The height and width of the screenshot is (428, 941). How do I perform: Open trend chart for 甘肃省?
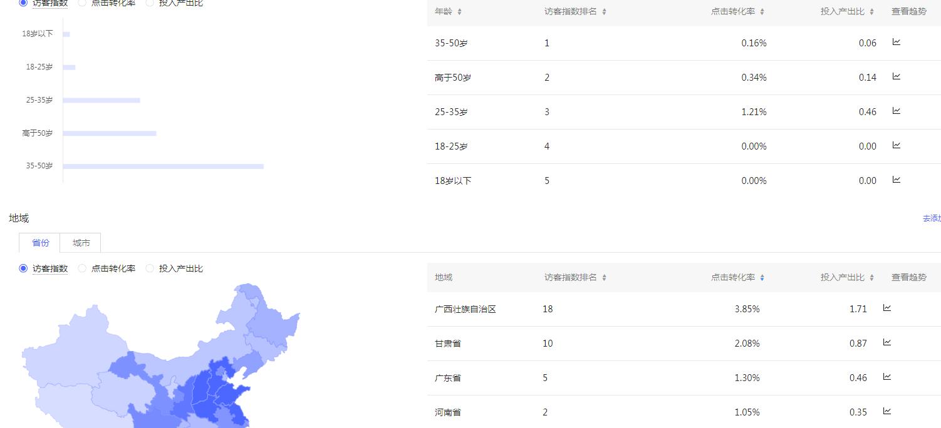point(886,342)
